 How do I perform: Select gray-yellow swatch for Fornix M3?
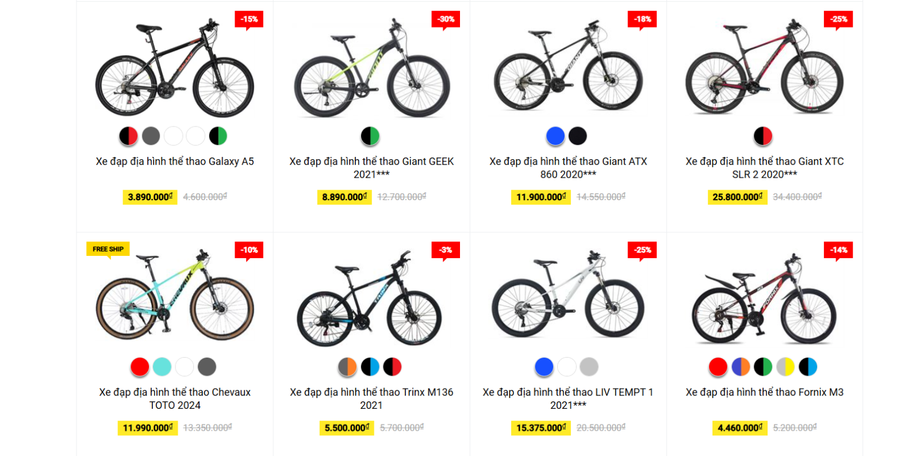point(785,367)
